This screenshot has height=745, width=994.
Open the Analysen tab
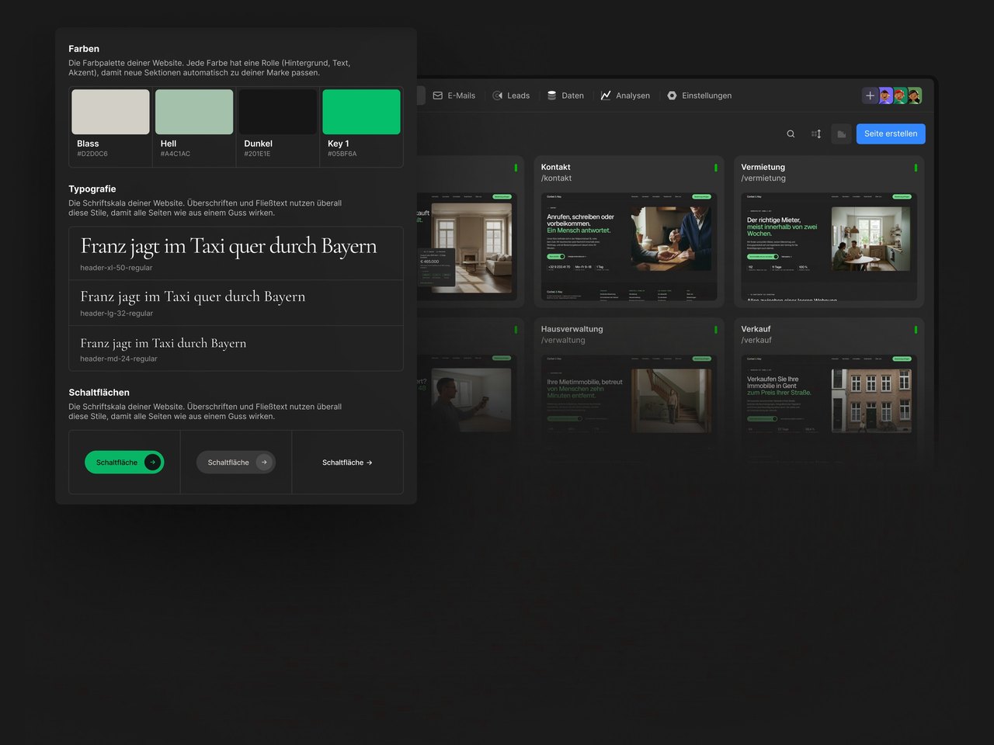click(625, 95)
